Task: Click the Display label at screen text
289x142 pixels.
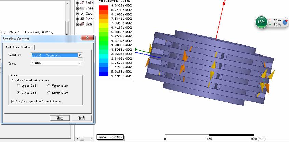Action: 30,80
